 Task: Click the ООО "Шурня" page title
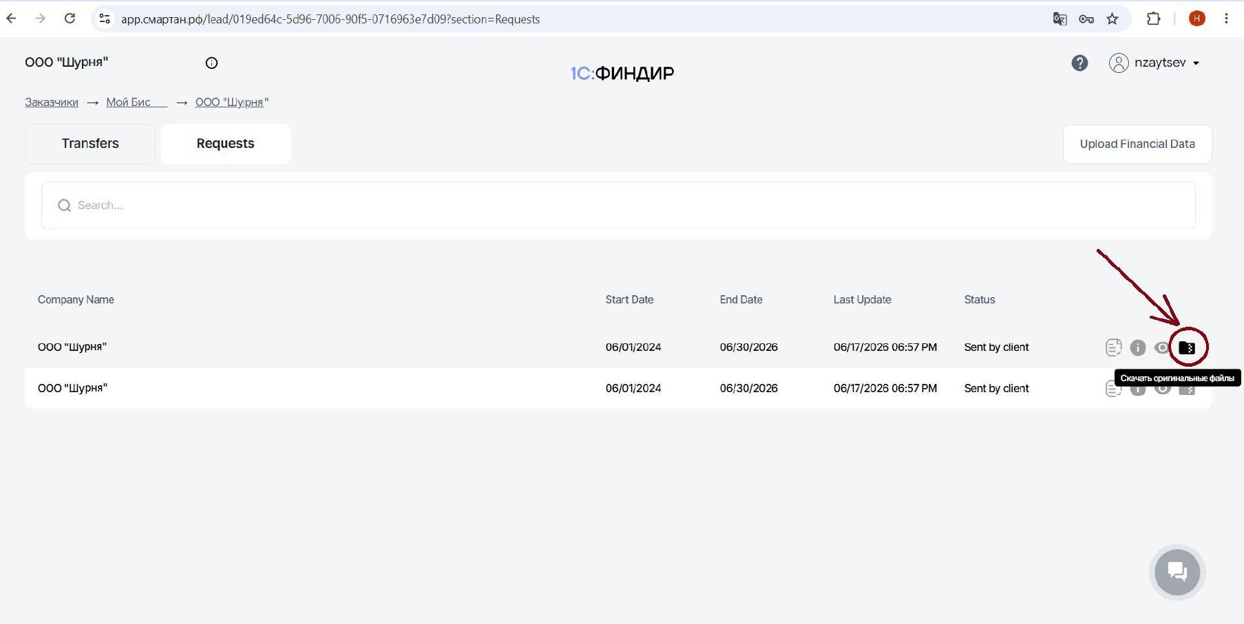pos(67,62)
